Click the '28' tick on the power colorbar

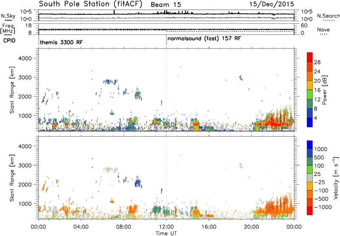[317, 62]
